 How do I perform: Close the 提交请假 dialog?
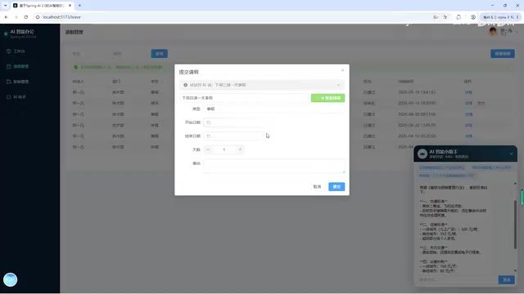coord(342,70)
